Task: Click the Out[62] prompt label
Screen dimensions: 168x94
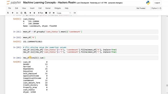Action: tap(17, 19)
